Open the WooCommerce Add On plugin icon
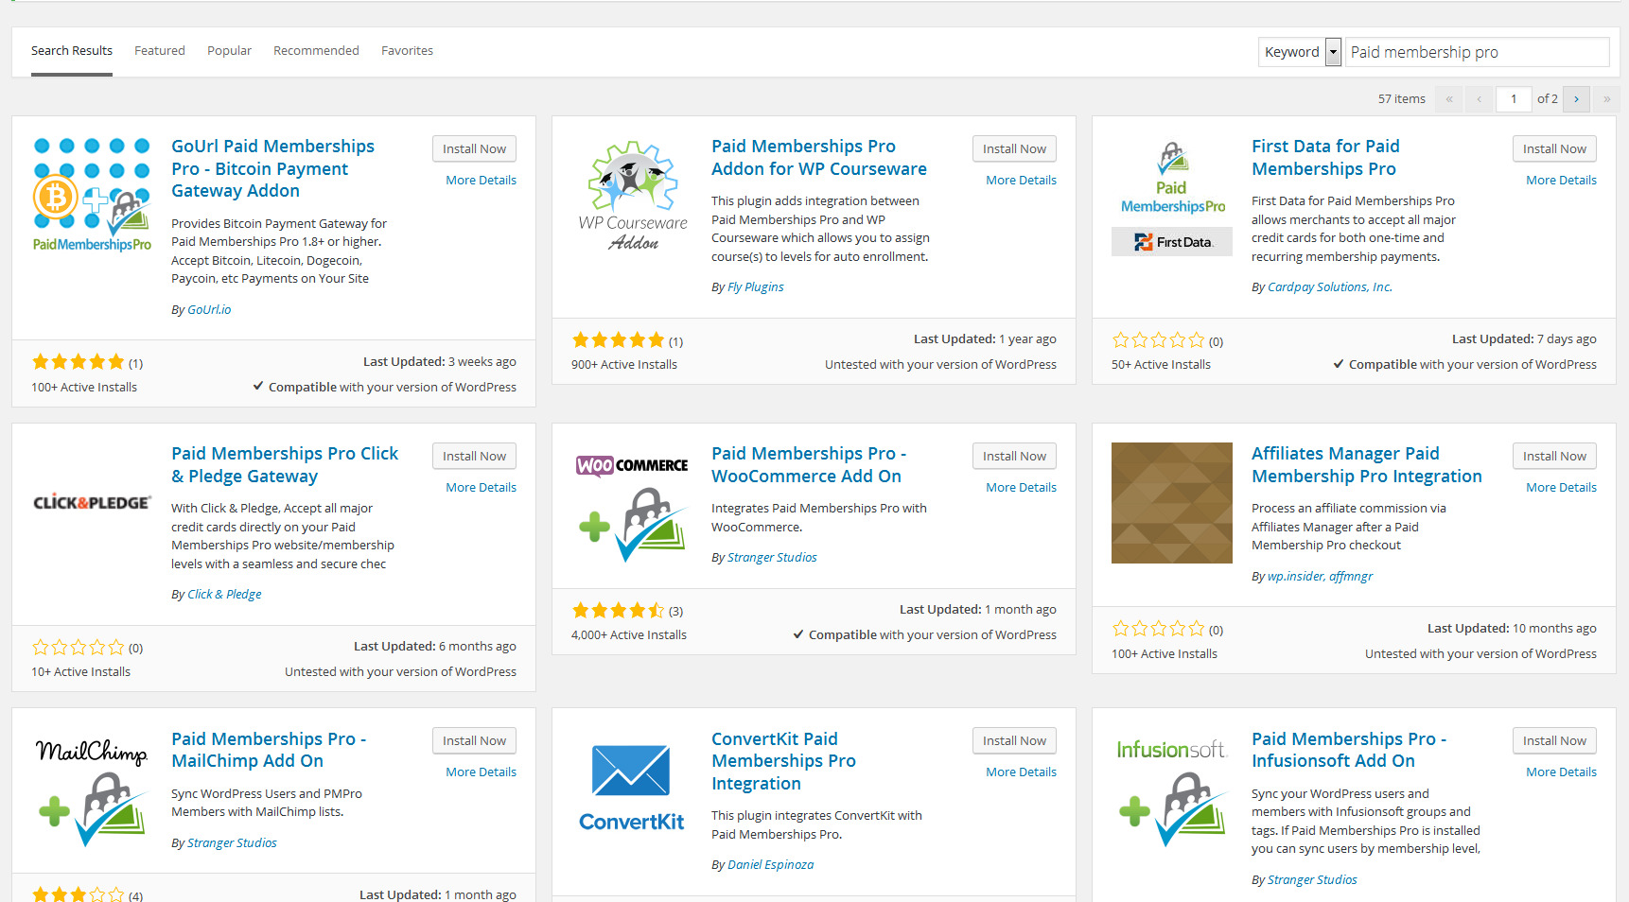Image resolution: width=1629 pixels, height=902 pixels. pos(632,503)
